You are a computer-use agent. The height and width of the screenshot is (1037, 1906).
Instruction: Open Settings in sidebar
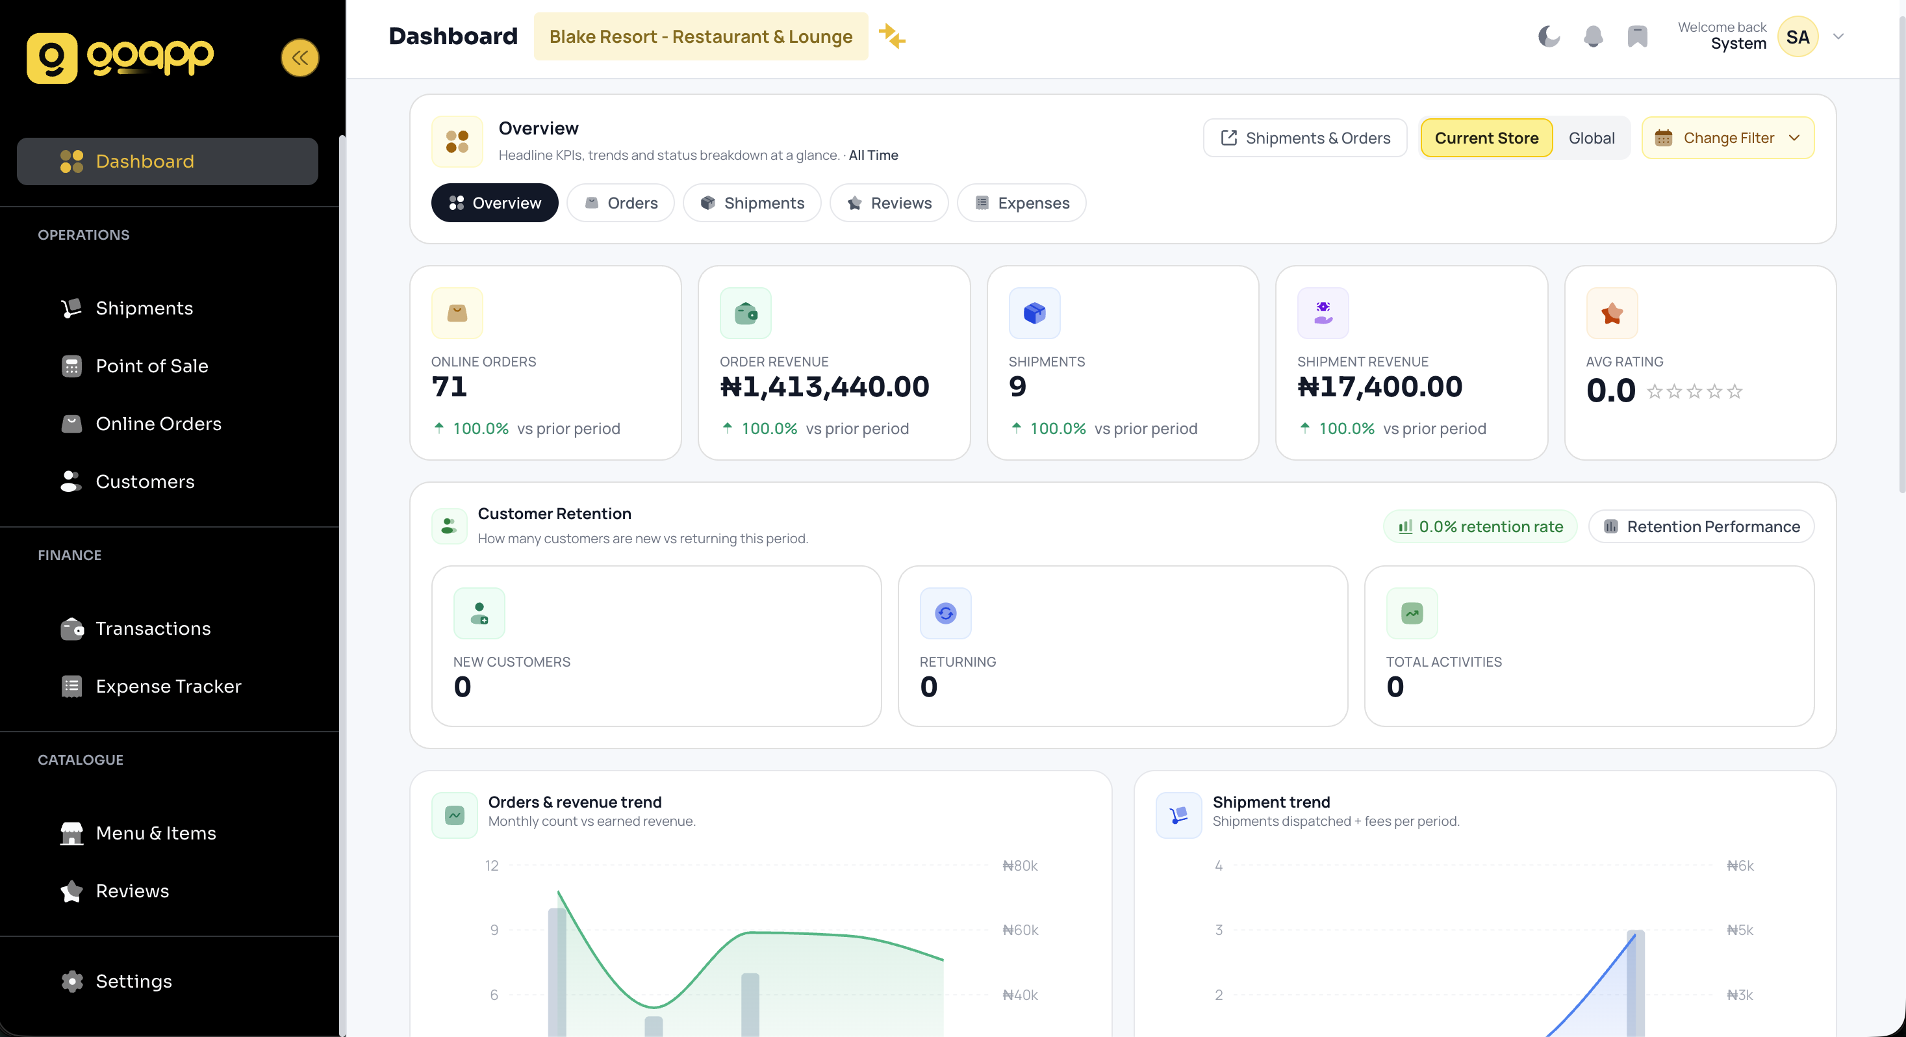167,980
